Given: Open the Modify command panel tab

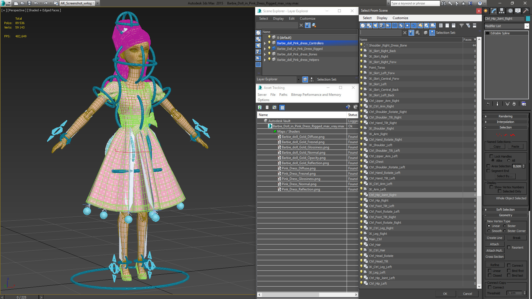Looking at the screenshot, I should [494, 11].
